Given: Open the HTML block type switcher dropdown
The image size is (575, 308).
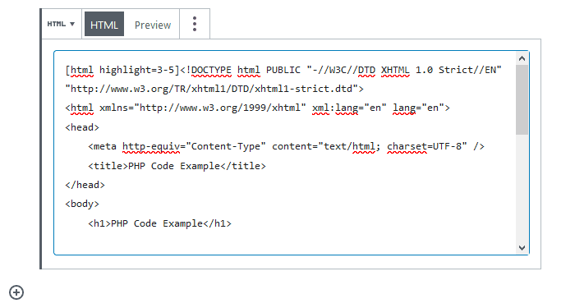Looking at the screenshot, I should pyautogui.click(x=62, y=24).
